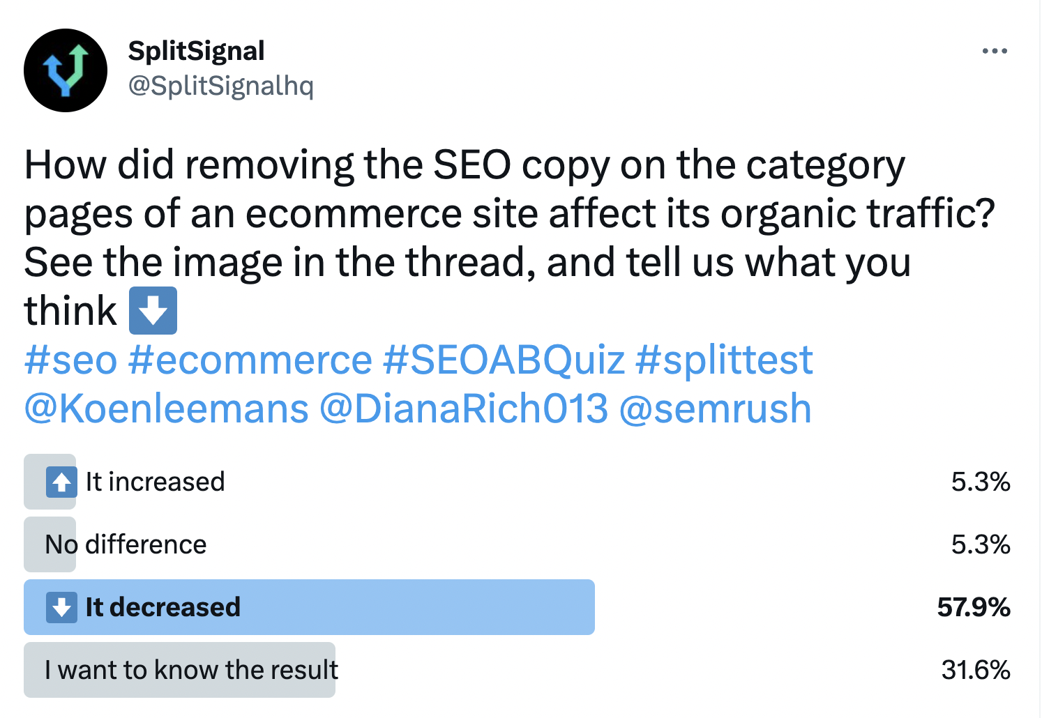Viewport: 1042px width, 718px height.
Task: Select the "It increased" poll option
Action: click(x=155, y=482)
